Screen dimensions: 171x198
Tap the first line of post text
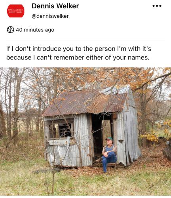tap(79, 49)
